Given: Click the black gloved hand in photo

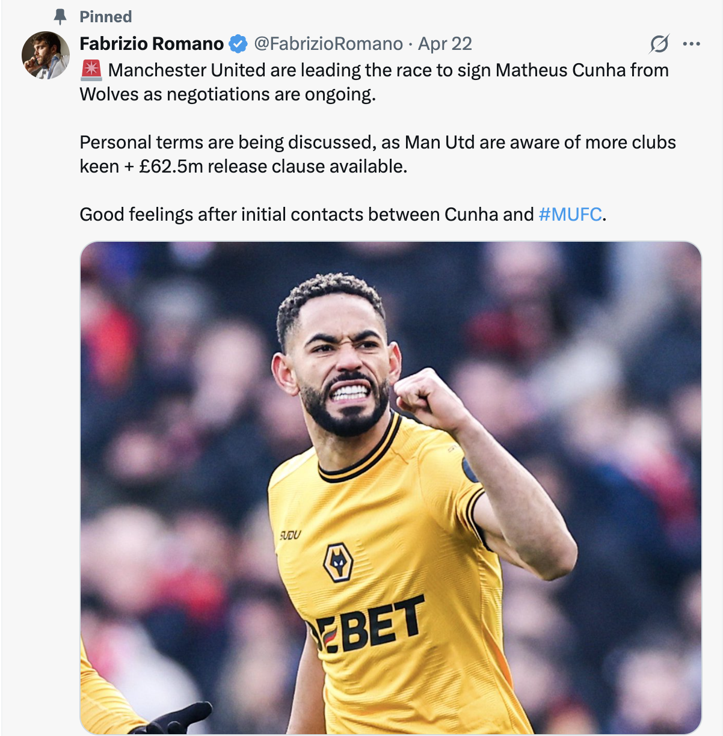Looking at the screenshot, I should [x=174, y=719].
